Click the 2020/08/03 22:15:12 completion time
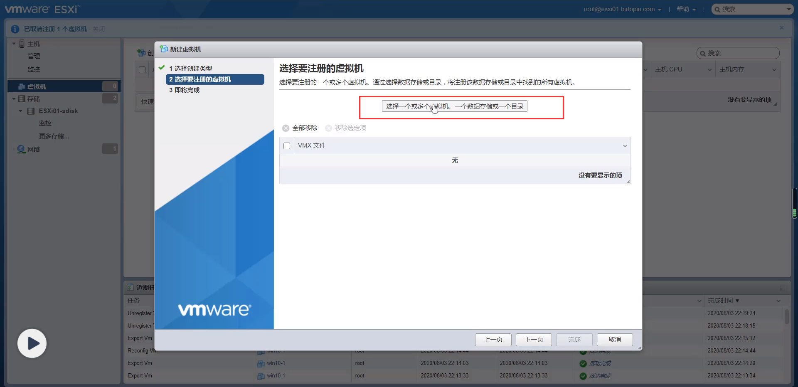Viewport: 798px width, 387px height. tap(731, 338)
